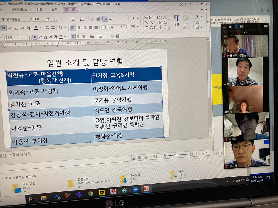278x208 pixels.
Task: Click the zoom level slider handle
Action: [175, 155]
